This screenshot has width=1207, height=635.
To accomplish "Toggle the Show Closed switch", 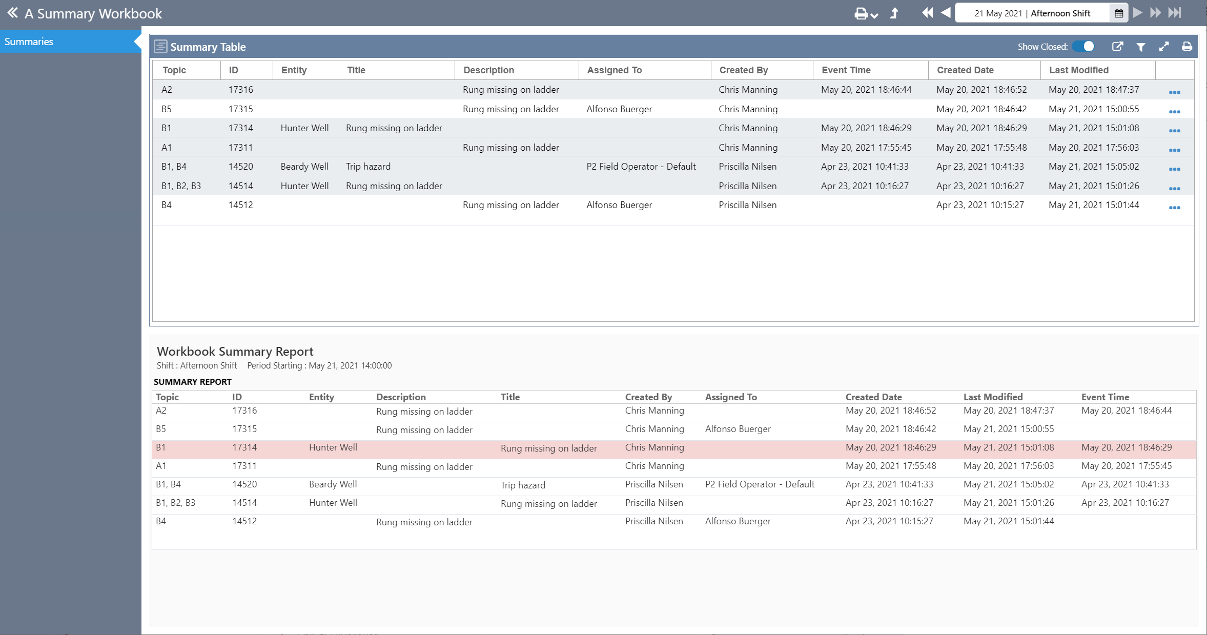I will pos(1083,47).
